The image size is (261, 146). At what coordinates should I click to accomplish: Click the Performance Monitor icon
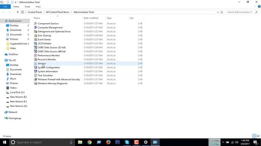[x=35, y=56]
